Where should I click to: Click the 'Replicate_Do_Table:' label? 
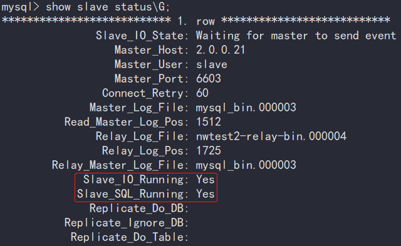130,237
